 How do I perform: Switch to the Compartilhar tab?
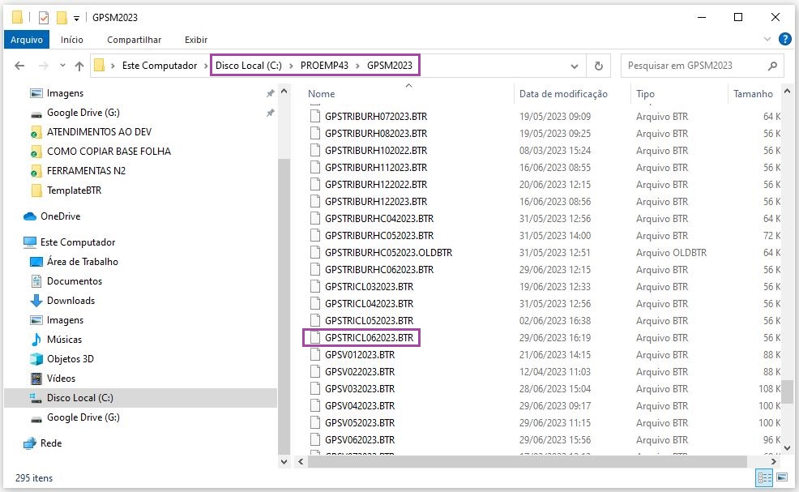(x=134, y=40)
